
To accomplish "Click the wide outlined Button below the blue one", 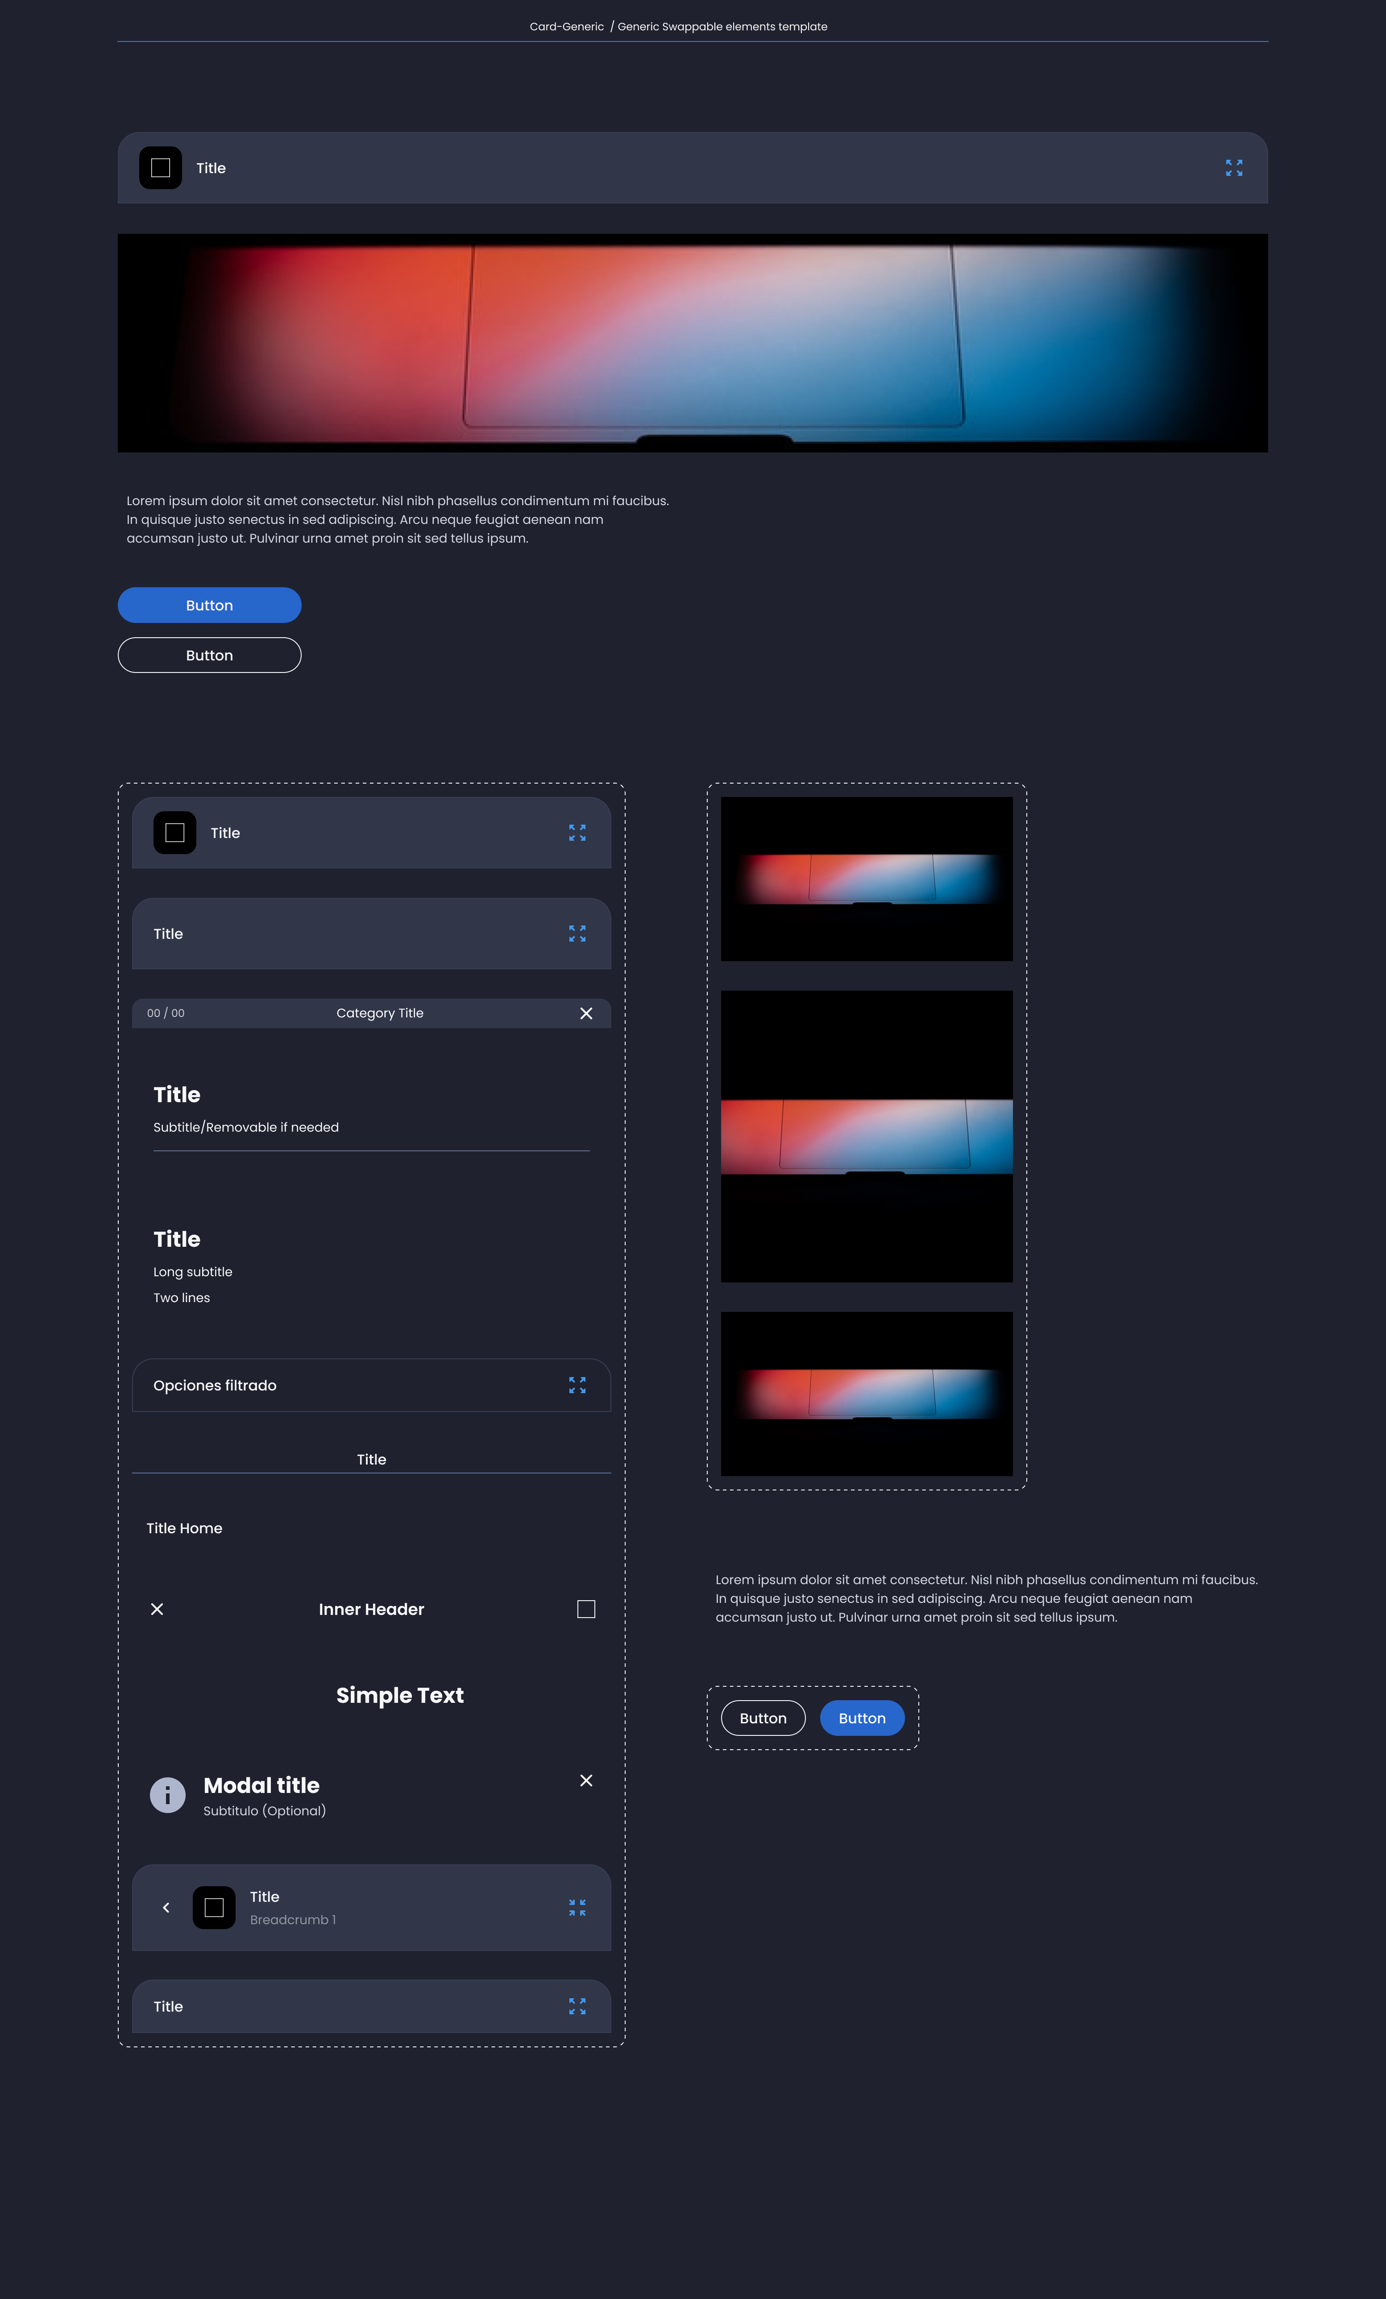I will click(209, 656).
